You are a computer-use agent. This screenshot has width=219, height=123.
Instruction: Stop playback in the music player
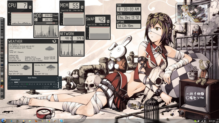tap(51, 84)
